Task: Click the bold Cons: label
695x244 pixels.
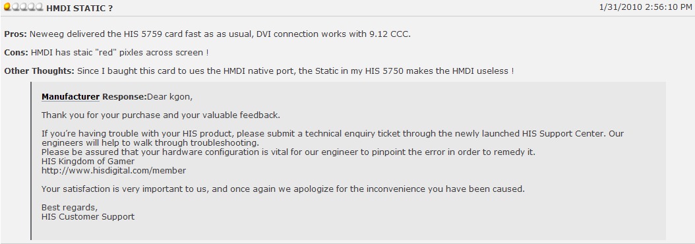Action: click(x=16, y=52)
